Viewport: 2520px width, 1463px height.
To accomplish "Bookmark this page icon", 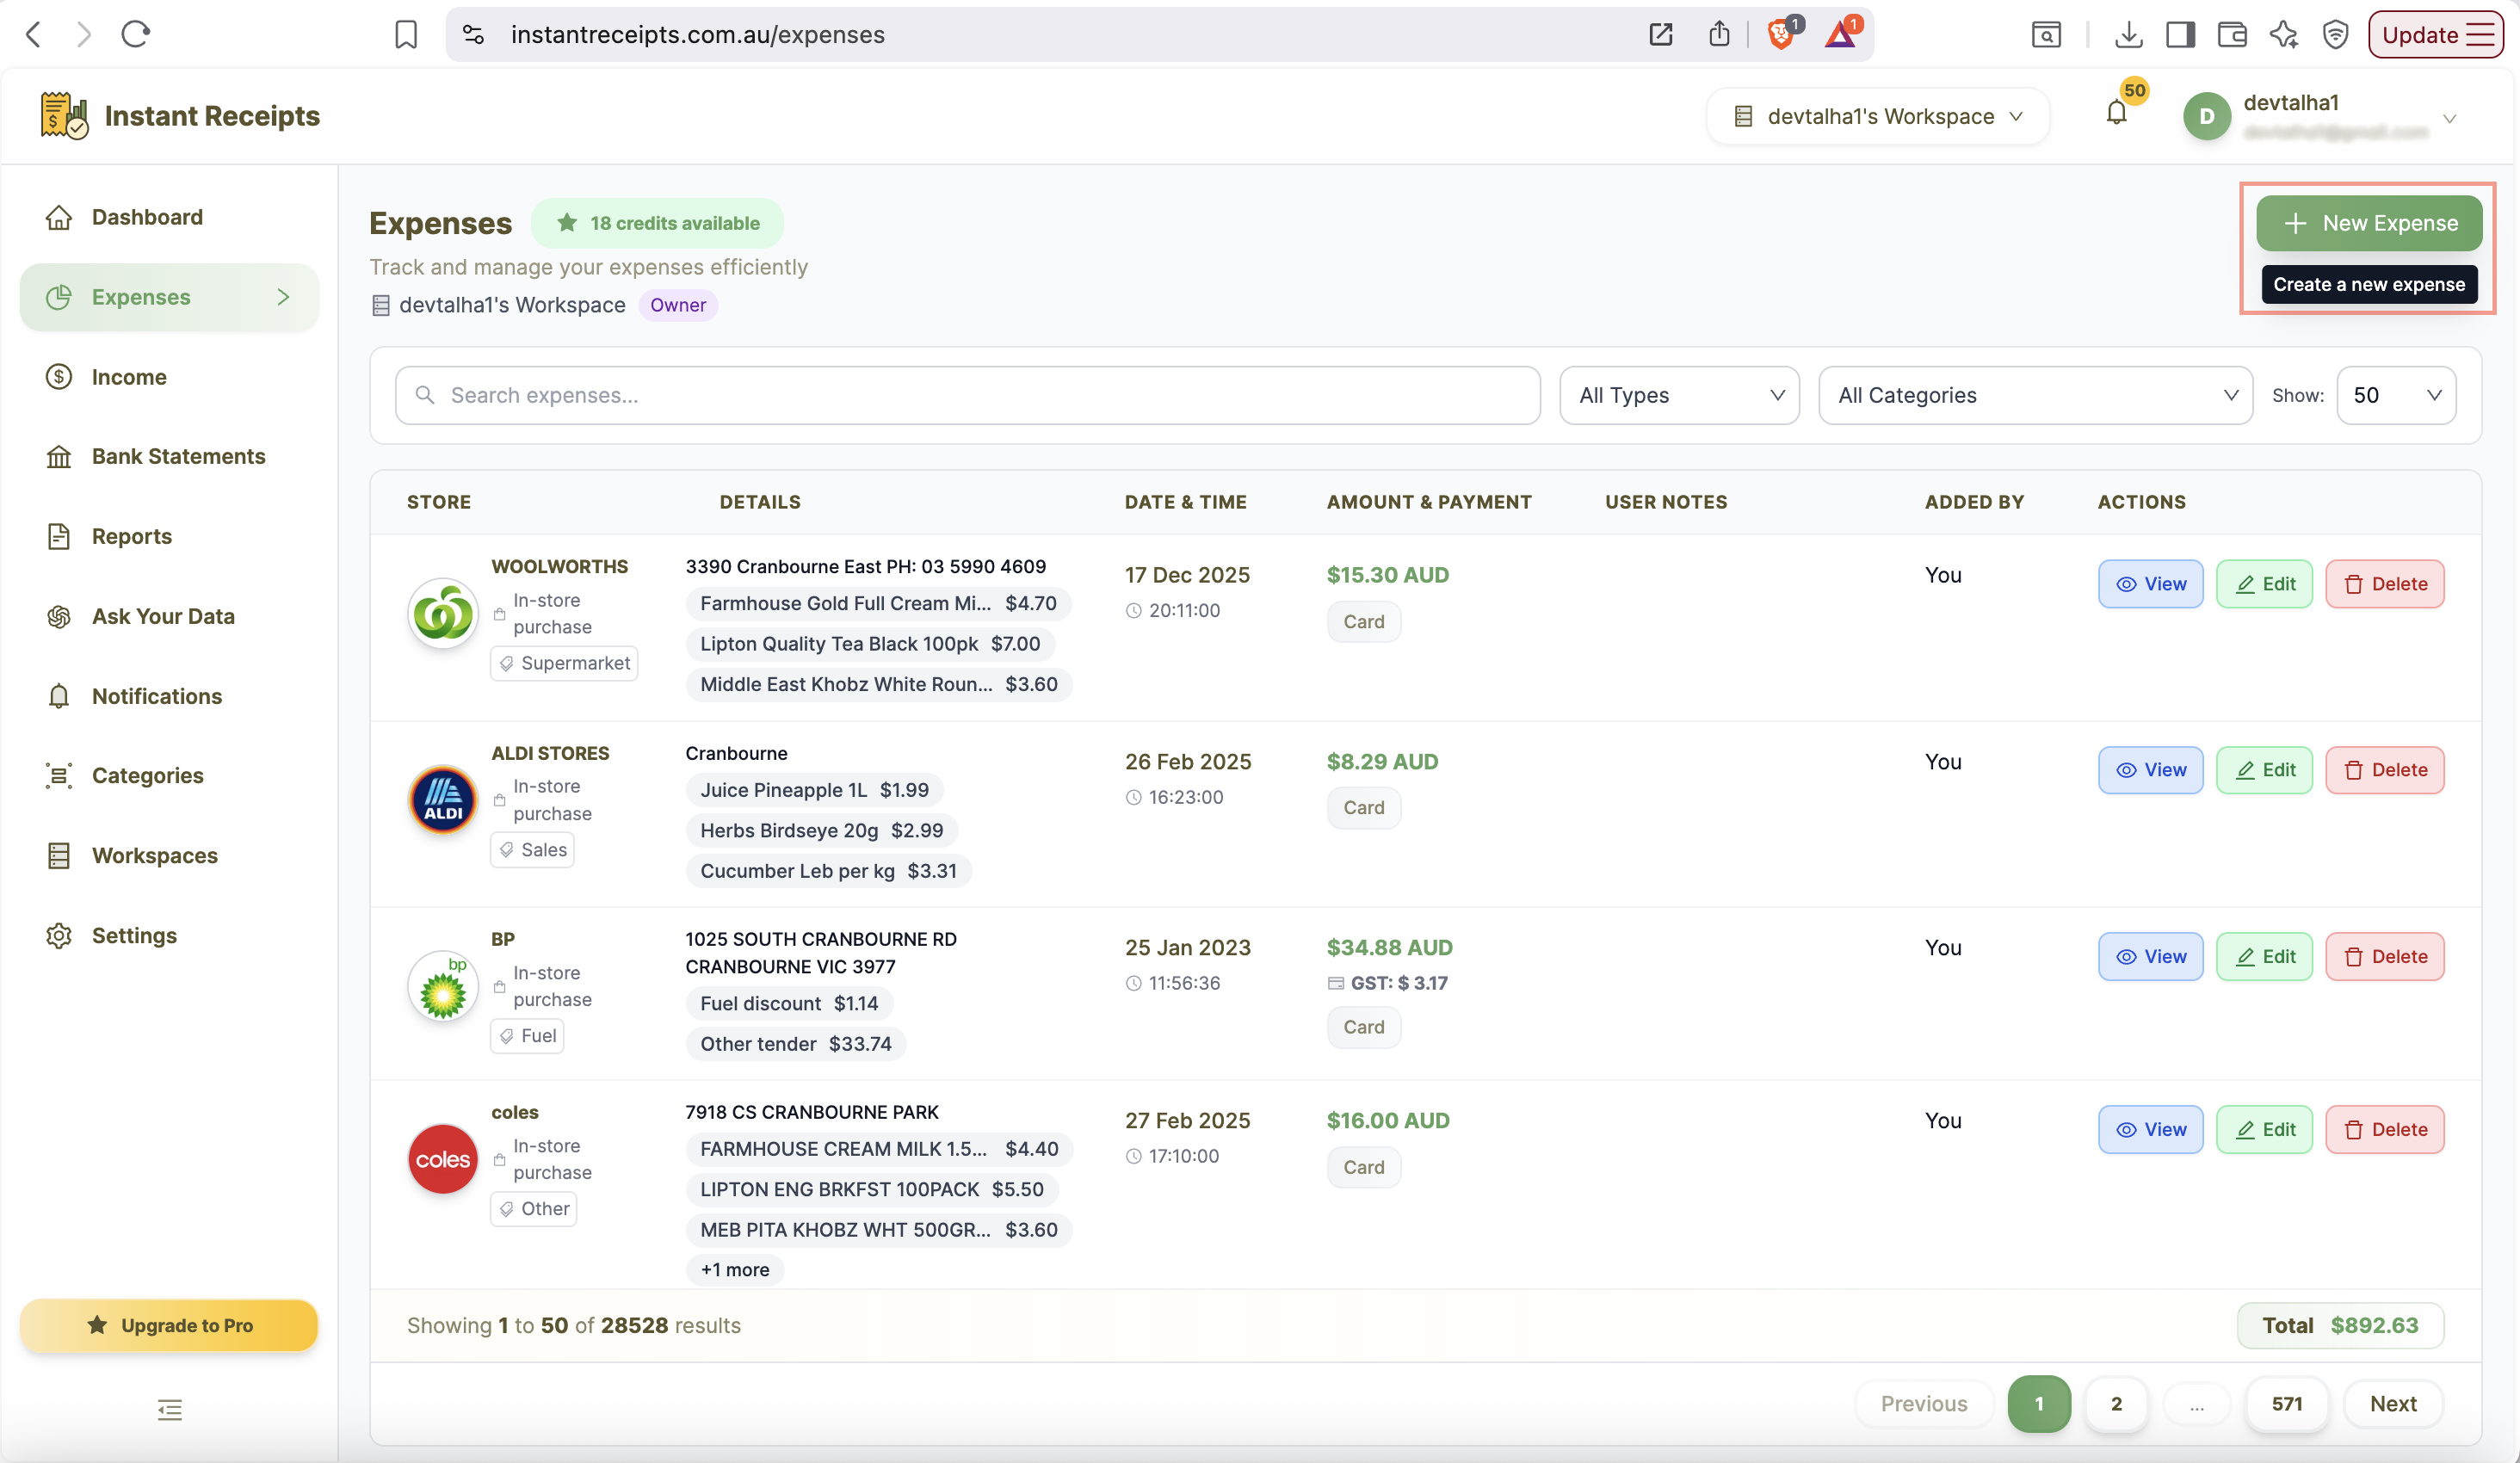I will coord(405,34).
